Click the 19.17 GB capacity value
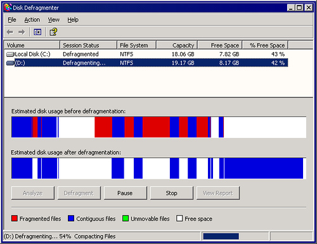The width and height of the screenshot is (317, 244). click(183, 63)
